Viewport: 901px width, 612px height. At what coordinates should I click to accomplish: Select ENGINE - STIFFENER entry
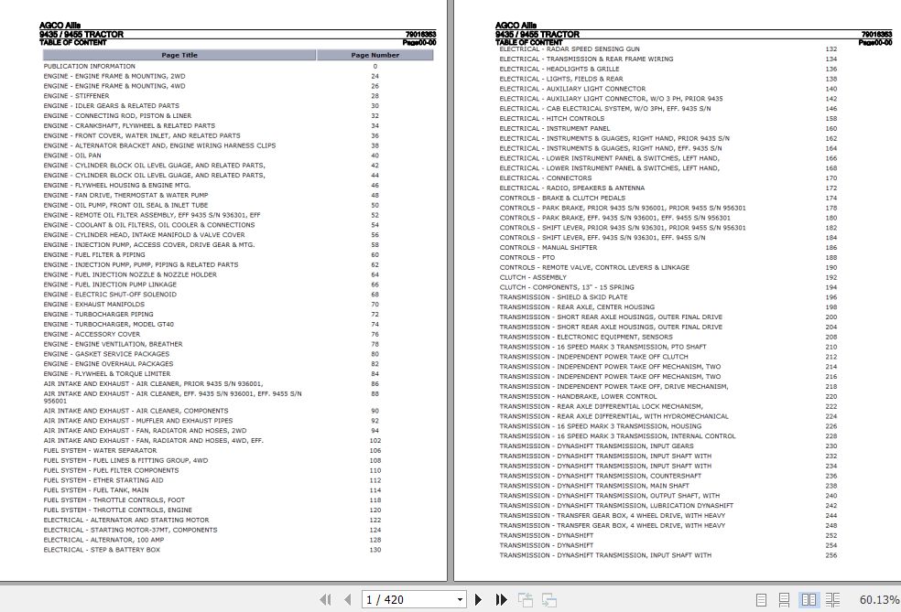[76, 96]
